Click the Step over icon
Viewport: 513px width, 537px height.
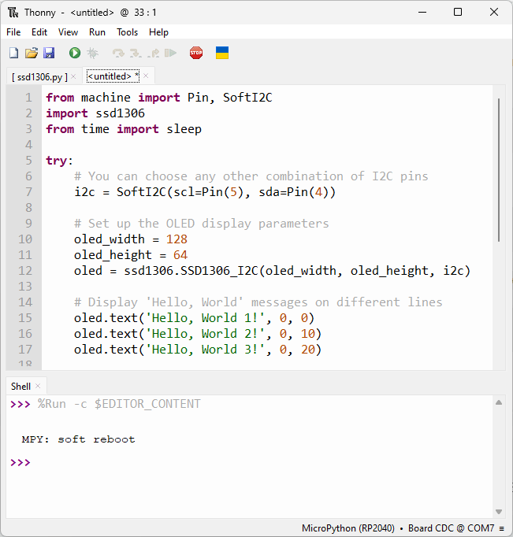pos(118,53)
